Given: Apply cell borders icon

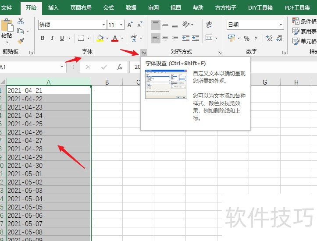Looking at the screenshot, I should (81, 38).
